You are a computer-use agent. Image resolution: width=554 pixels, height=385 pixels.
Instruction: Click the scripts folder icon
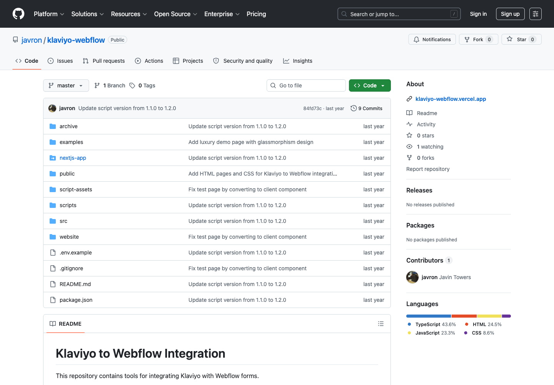[53, 205]
